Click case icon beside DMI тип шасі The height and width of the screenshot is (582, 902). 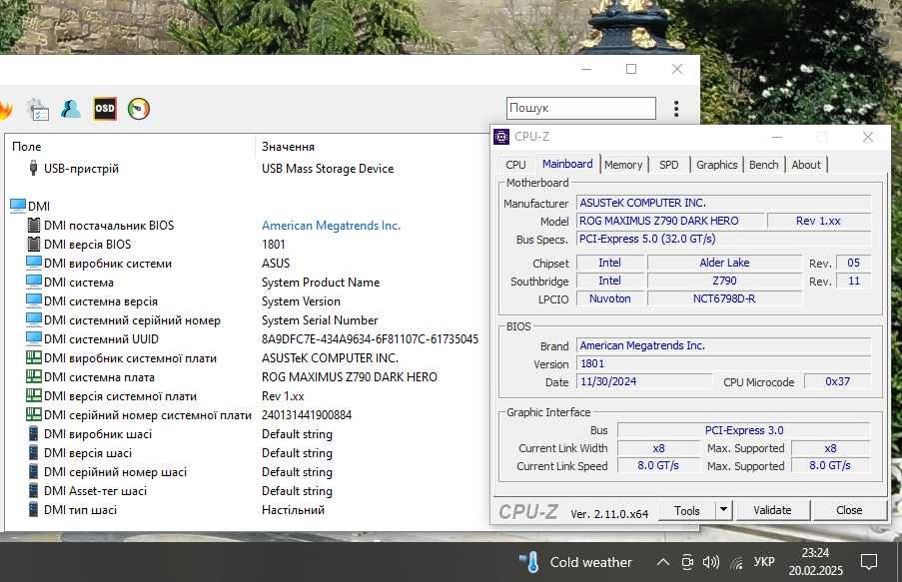[x=33, y=509]
